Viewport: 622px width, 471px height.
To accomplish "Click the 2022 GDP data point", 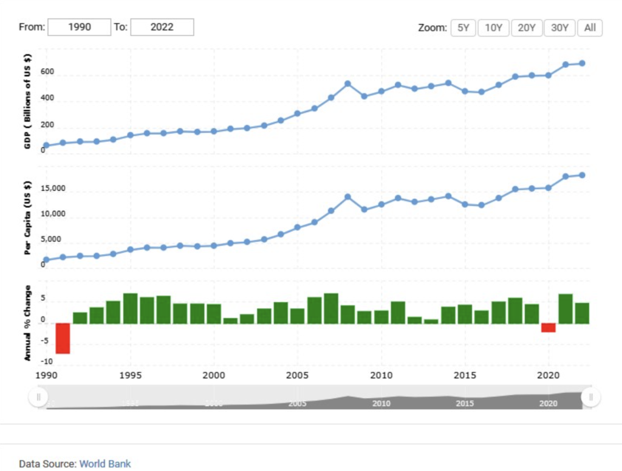I will tap(582, 63).
